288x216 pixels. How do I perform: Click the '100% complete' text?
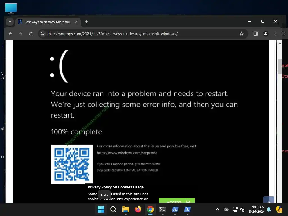click(x=76, y=132)
